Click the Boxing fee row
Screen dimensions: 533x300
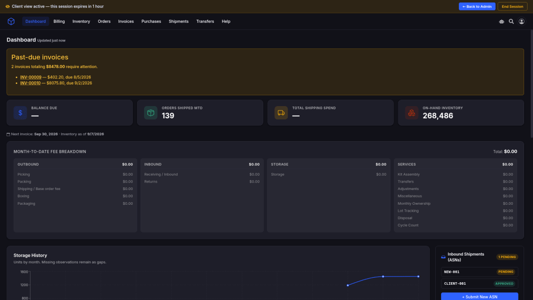click(75, 196)
